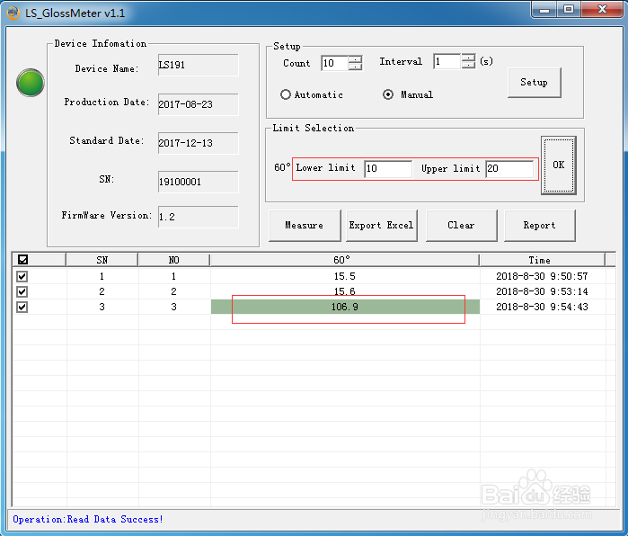Uncheck the checkbox for row SN 2

tap(22, 291)
